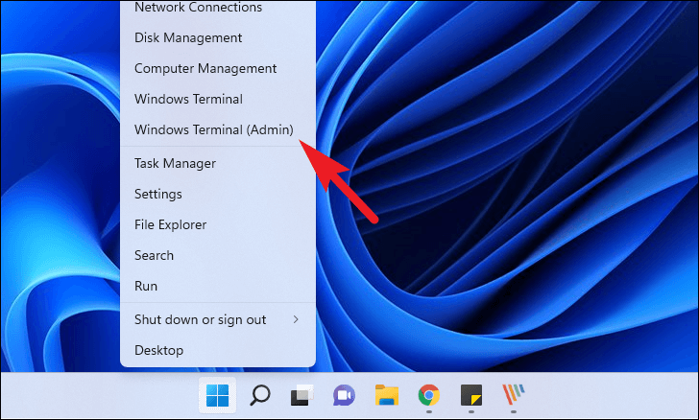Click the File Explorer menu entry
Viewport: 699px width, 420px height.
pos(170,224)
